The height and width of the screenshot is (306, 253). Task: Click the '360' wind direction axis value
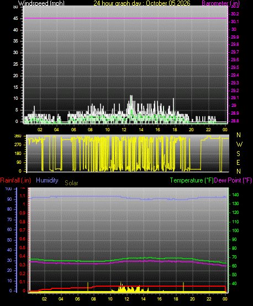(18, 136)
